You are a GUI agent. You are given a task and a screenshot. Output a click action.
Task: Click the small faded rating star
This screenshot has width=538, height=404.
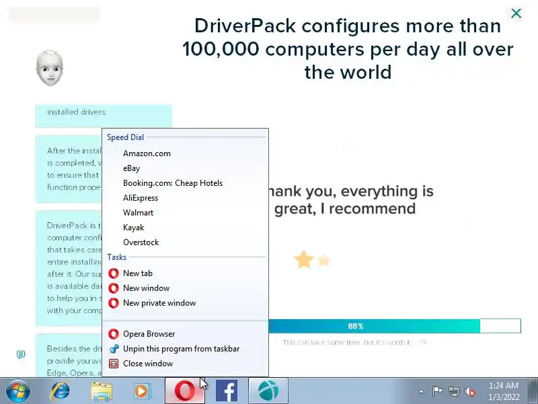(x=324, y=261)
